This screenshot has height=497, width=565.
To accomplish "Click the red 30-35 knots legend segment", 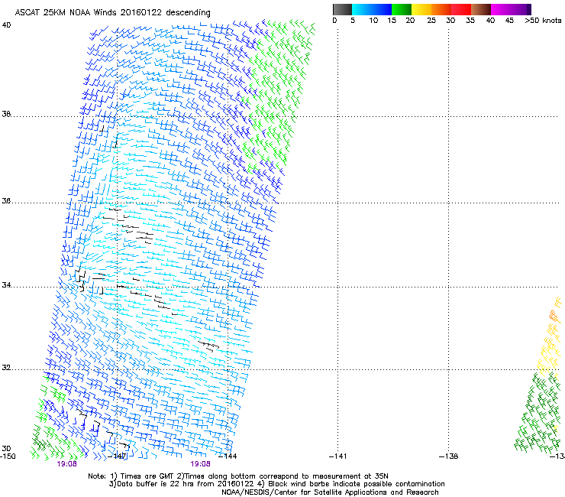I will (x=461, y=9).
